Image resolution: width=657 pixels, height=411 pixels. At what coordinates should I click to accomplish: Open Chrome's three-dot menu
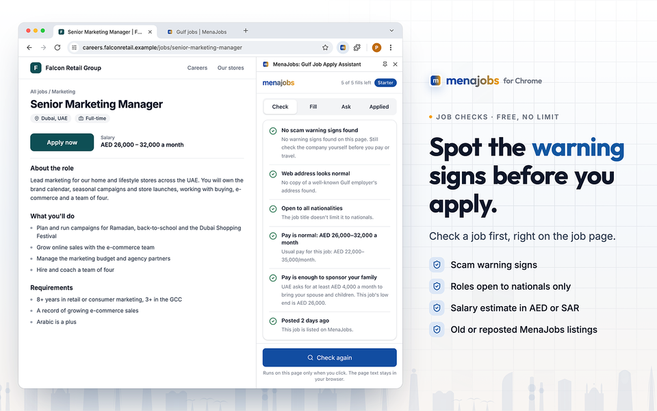391,48
